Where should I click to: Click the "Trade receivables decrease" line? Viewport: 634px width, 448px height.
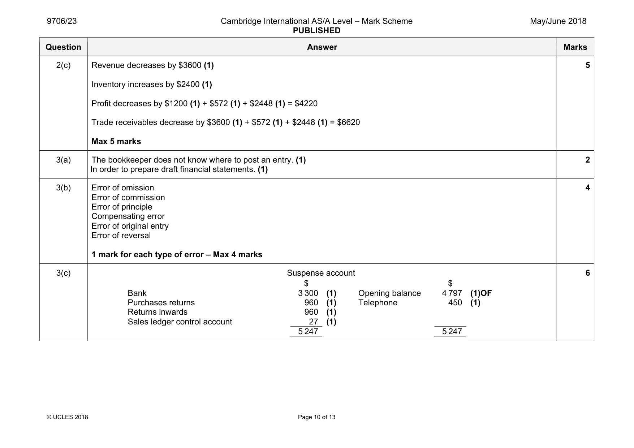226,122
